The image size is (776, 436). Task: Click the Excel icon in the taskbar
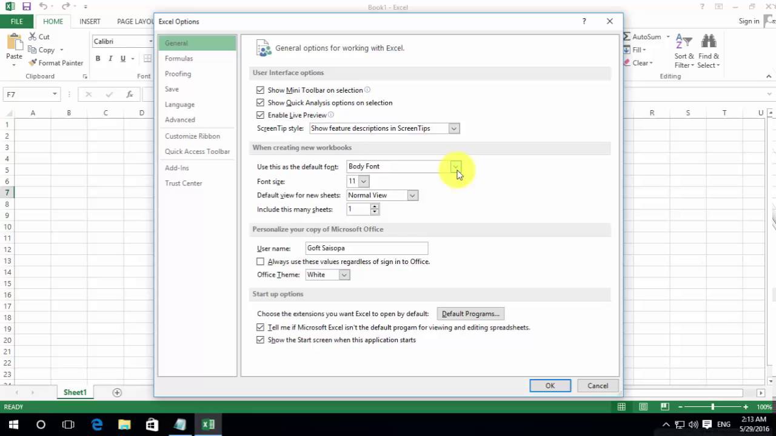(x=208, y=424)
